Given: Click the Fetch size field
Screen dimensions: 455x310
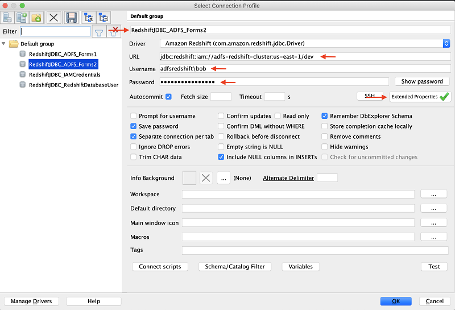Looking at the screenshot, I should pyautogui.click(x=221, y=97).
